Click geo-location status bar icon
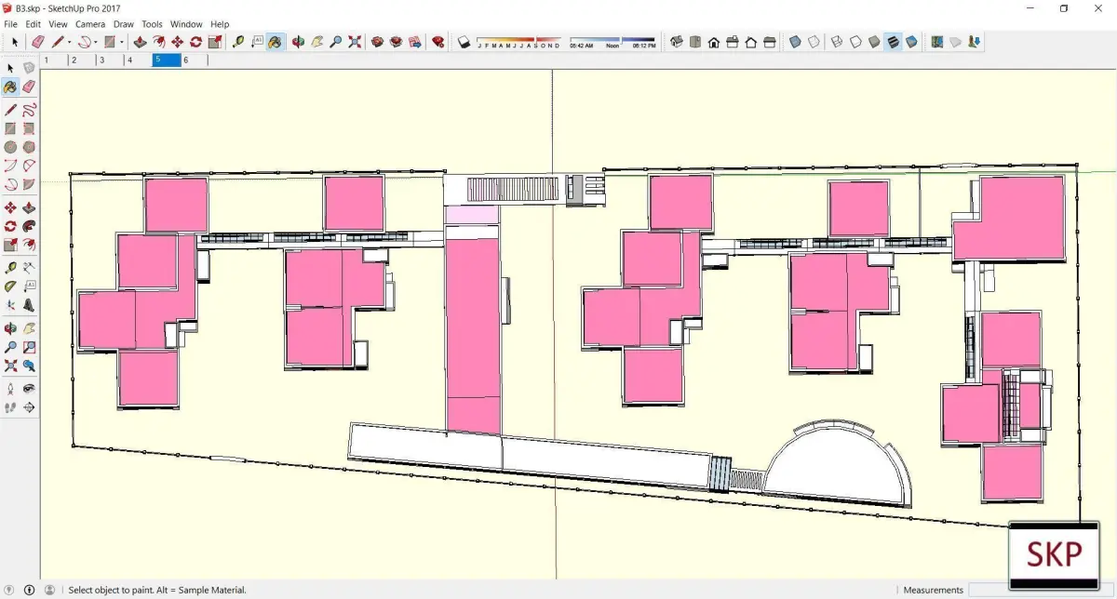The image size is (1117, 599). click(10, 590)
